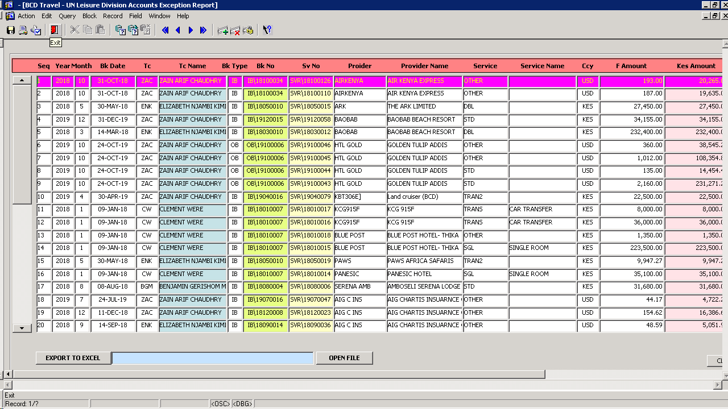Click Seq cell 20 in last row
The width and height of the screenshot is (728, 409).
tap(43, 325)
